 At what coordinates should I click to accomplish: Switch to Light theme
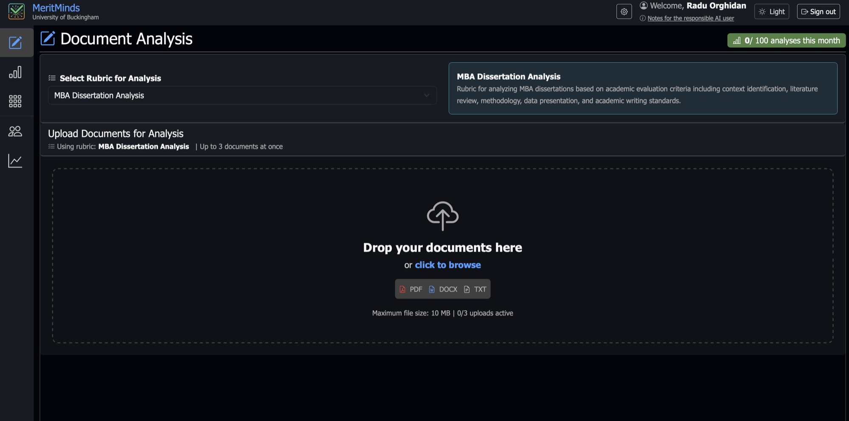772,12
